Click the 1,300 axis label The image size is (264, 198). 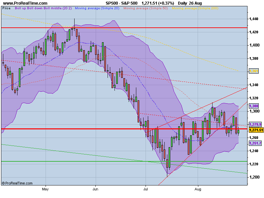254,111
